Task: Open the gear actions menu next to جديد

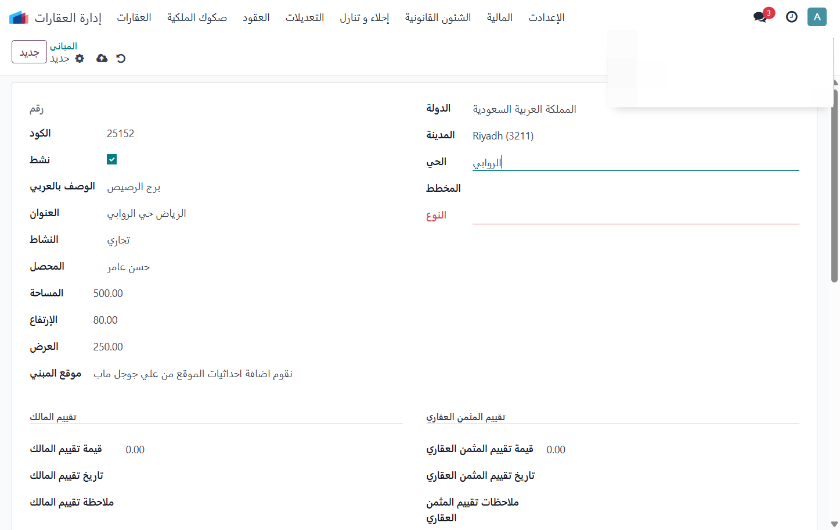Action: (x=80, y=58)
